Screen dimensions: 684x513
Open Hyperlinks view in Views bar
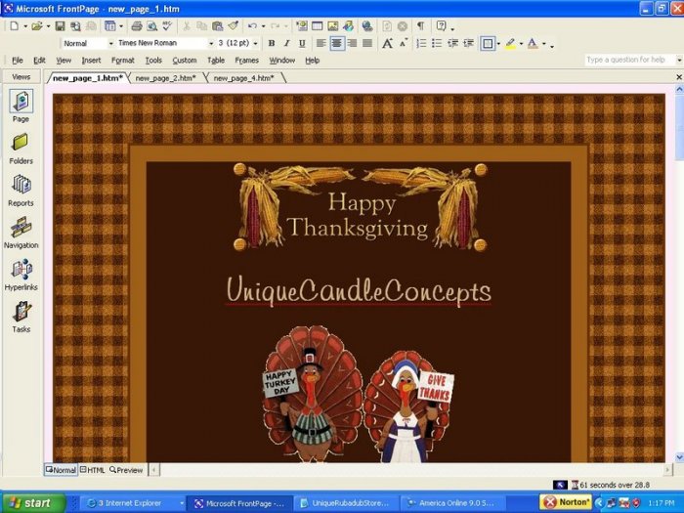tap(21, 275)
